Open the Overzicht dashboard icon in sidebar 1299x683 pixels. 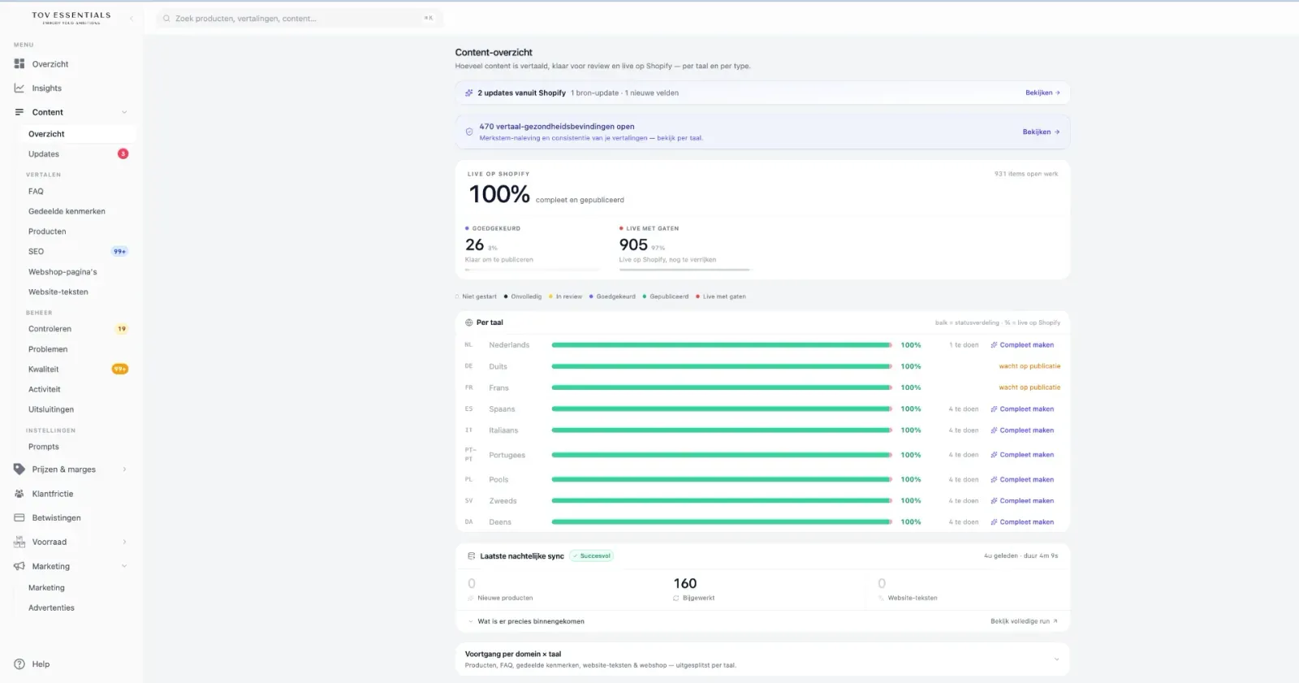[x=19, y=63]
